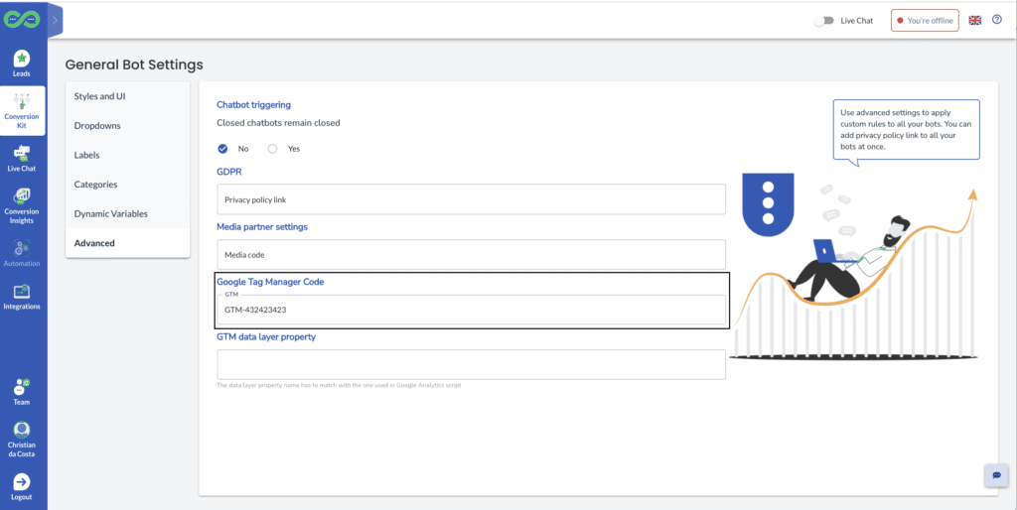Switch to Dropdowns tab

[128, 126]
